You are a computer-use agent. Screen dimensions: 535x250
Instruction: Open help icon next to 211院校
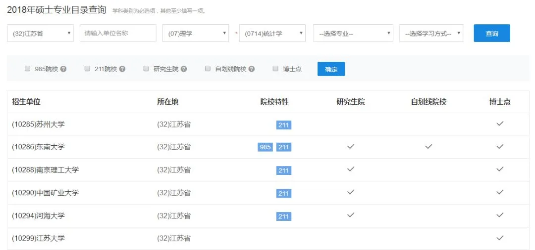click(x=122, y=69)
